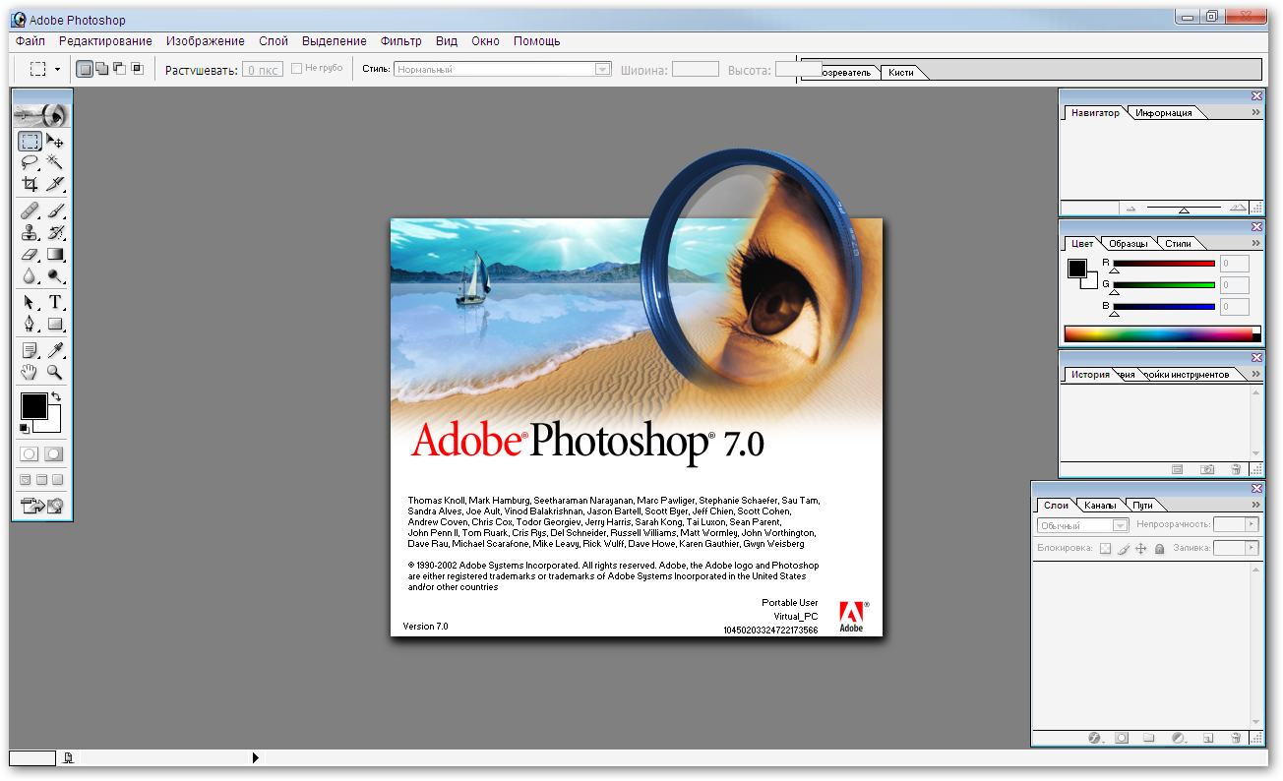Open adjustment layer dropdown in Layers panel
1283x781 pixels.
click(1179, 738)
